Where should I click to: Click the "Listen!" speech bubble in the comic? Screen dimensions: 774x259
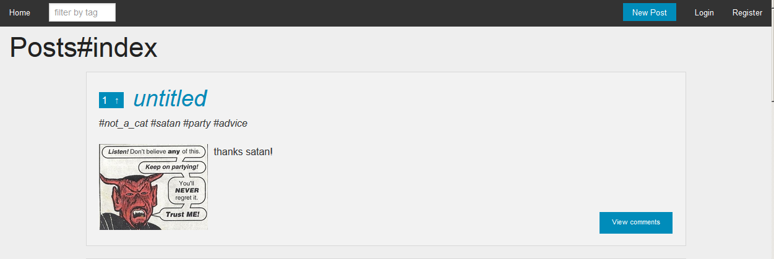(153, 151)
